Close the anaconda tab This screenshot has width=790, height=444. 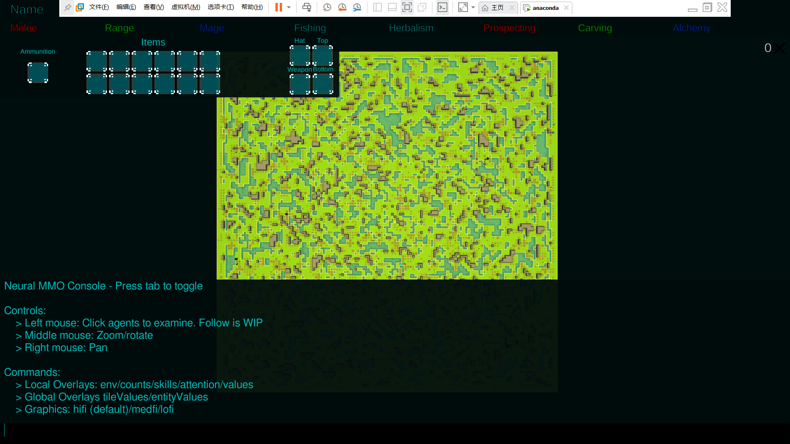click(x=566, y=8)
